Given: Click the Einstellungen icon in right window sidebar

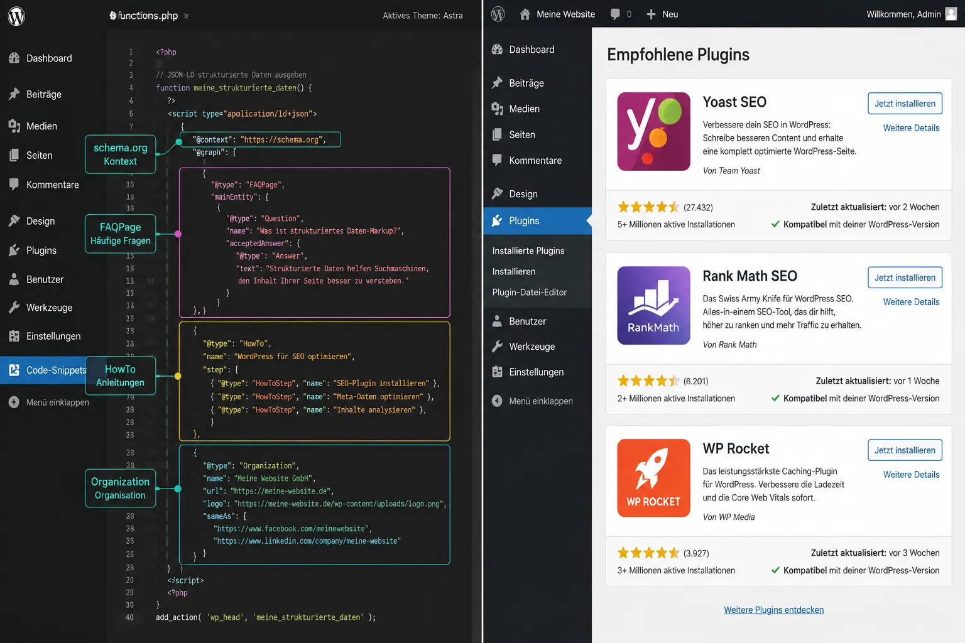Looking at the screenshot, I should [497, 372].
